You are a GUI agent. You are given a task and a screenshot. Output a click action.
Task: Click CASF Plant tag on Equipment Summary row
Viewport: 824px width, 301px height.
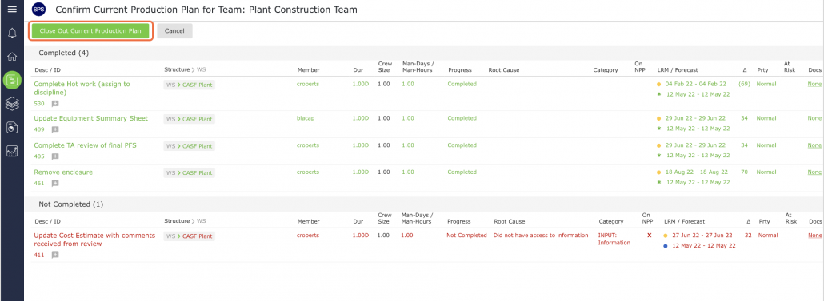tap(189, 119)
